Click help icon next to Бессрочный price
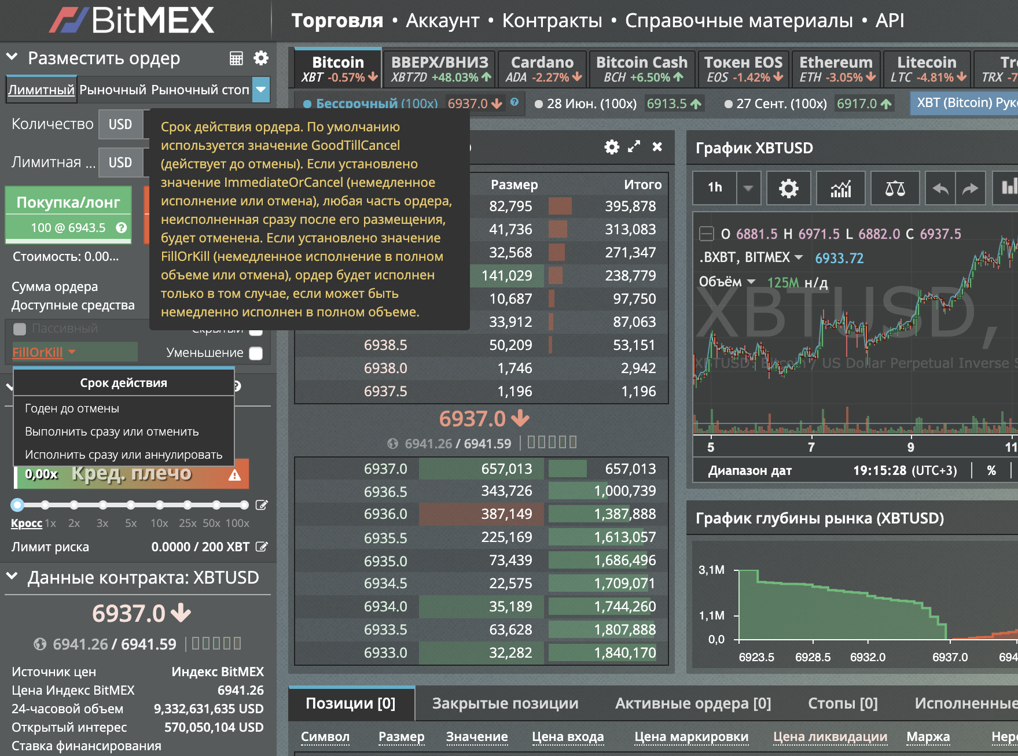The width and height of the screenshot is (1018, 756). coord(514,102)
